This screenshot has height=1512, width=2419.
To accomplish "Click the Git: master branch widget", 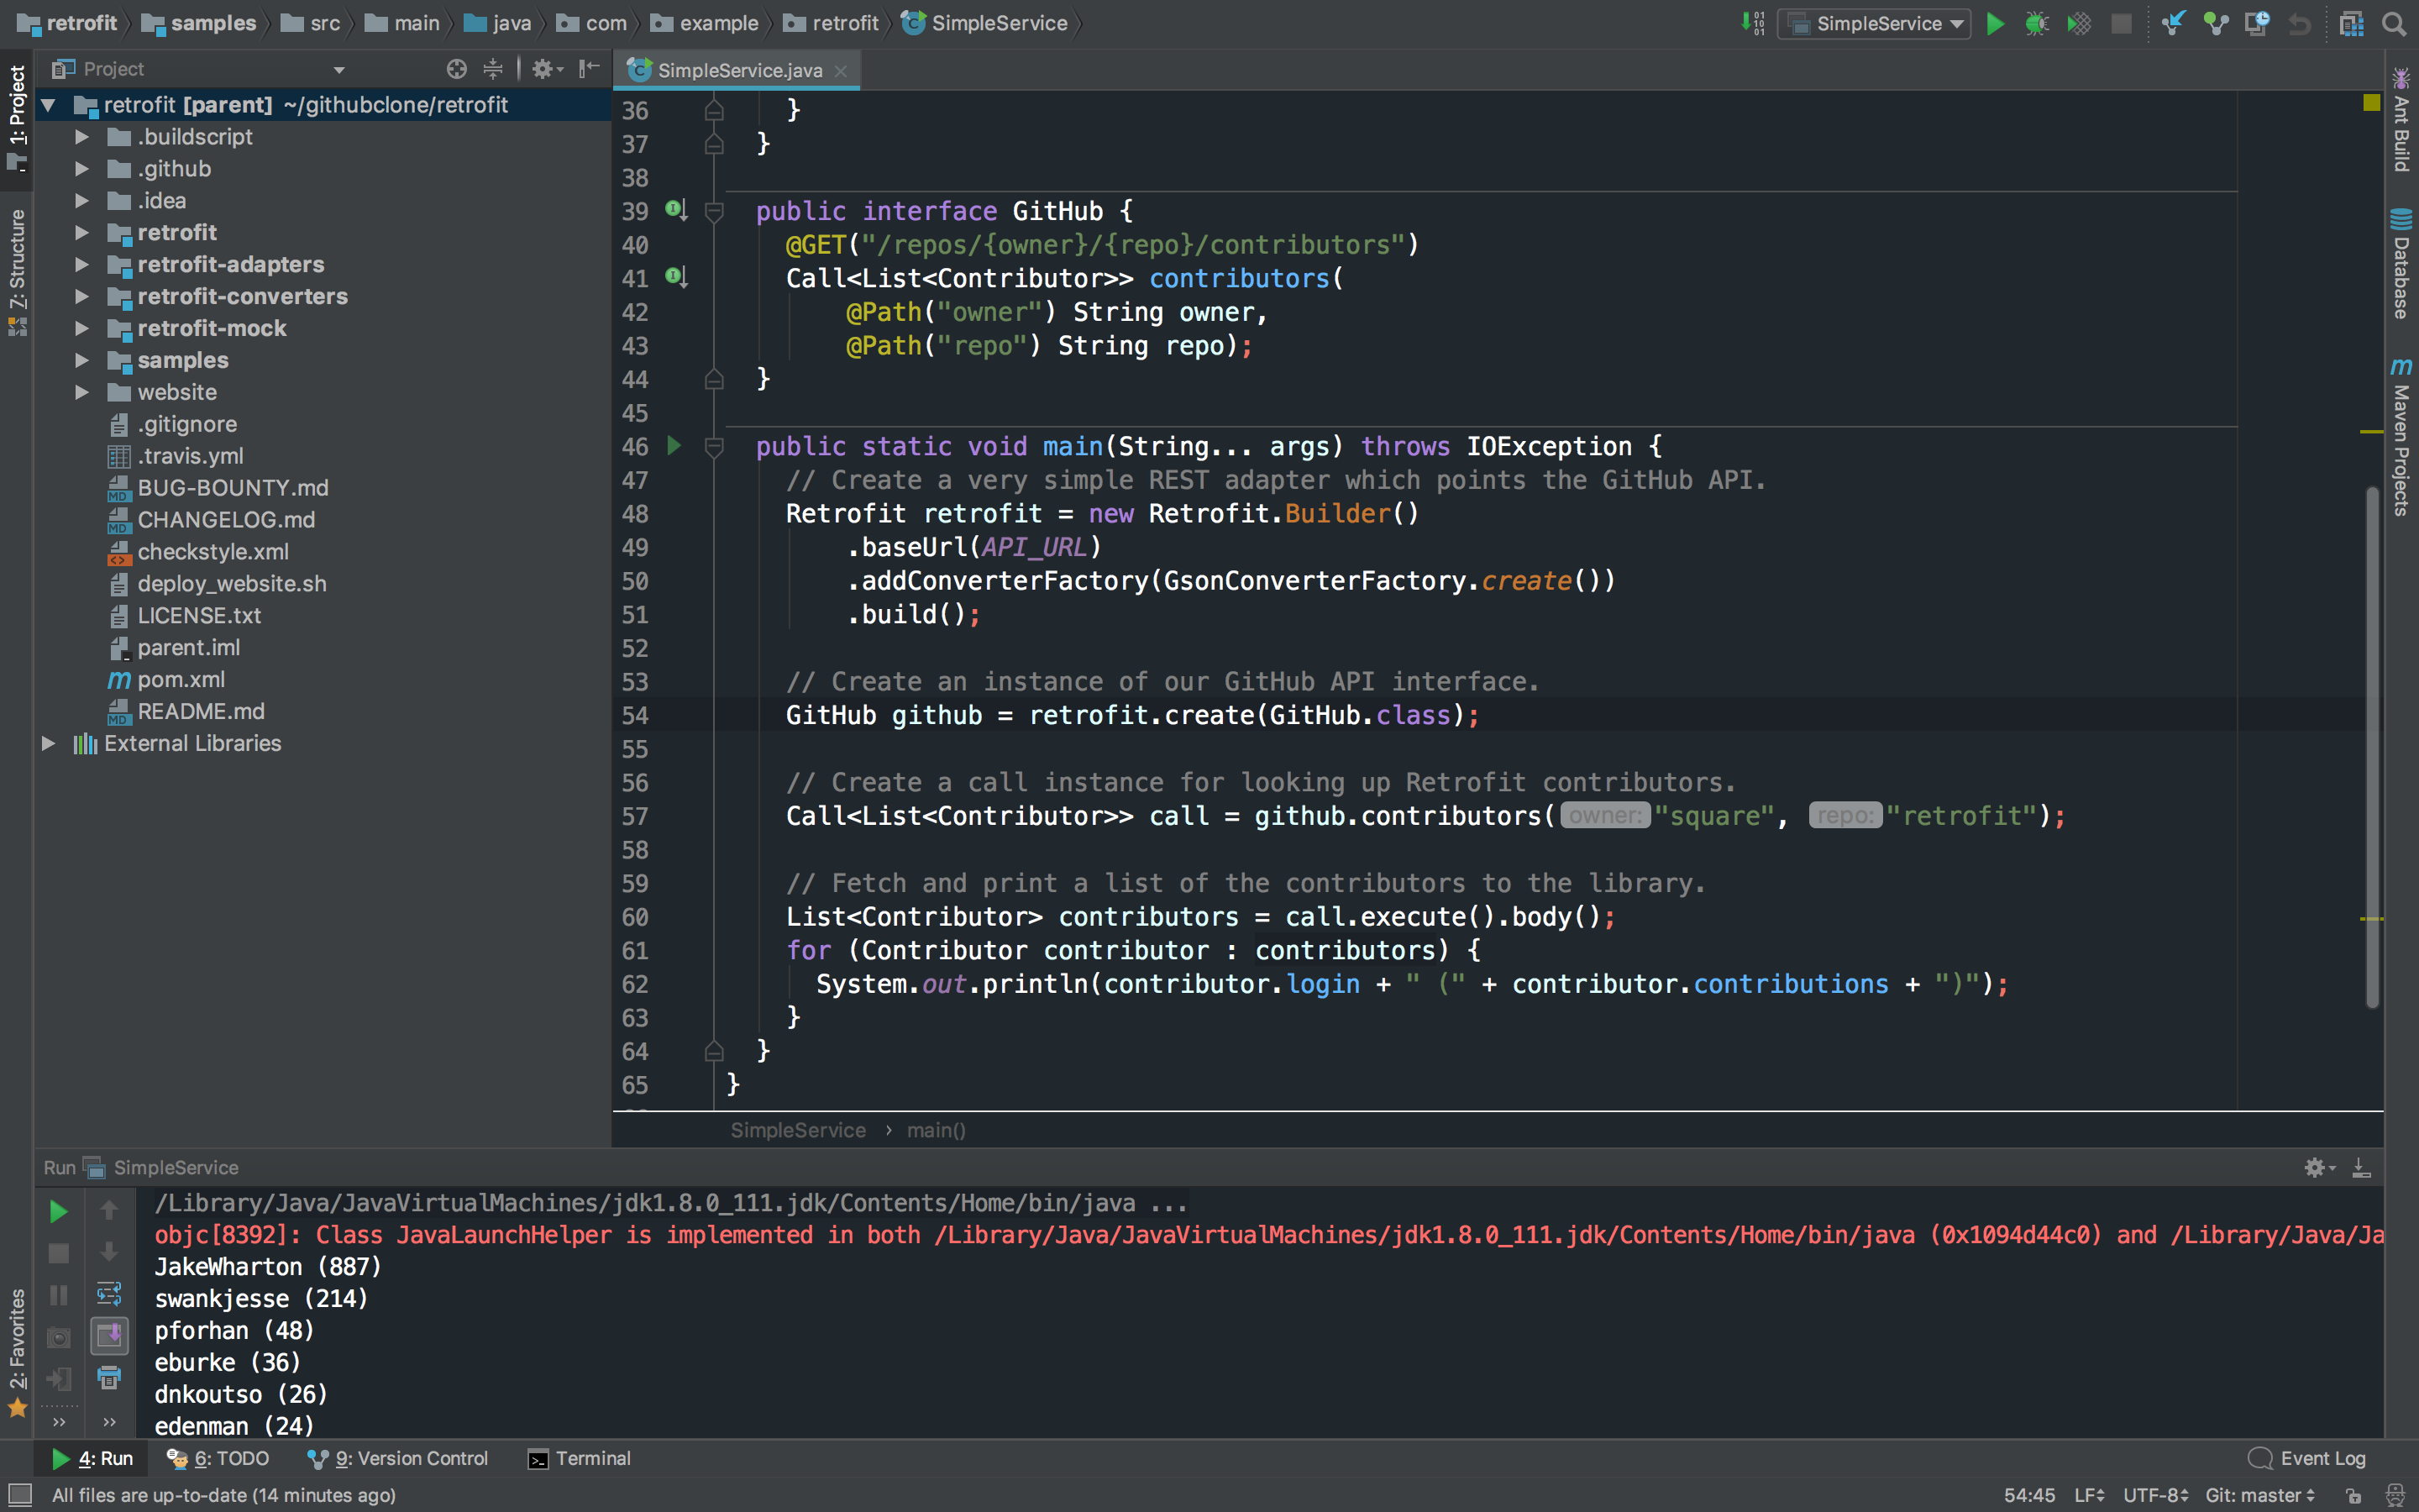I will tap(2258, 1495).
